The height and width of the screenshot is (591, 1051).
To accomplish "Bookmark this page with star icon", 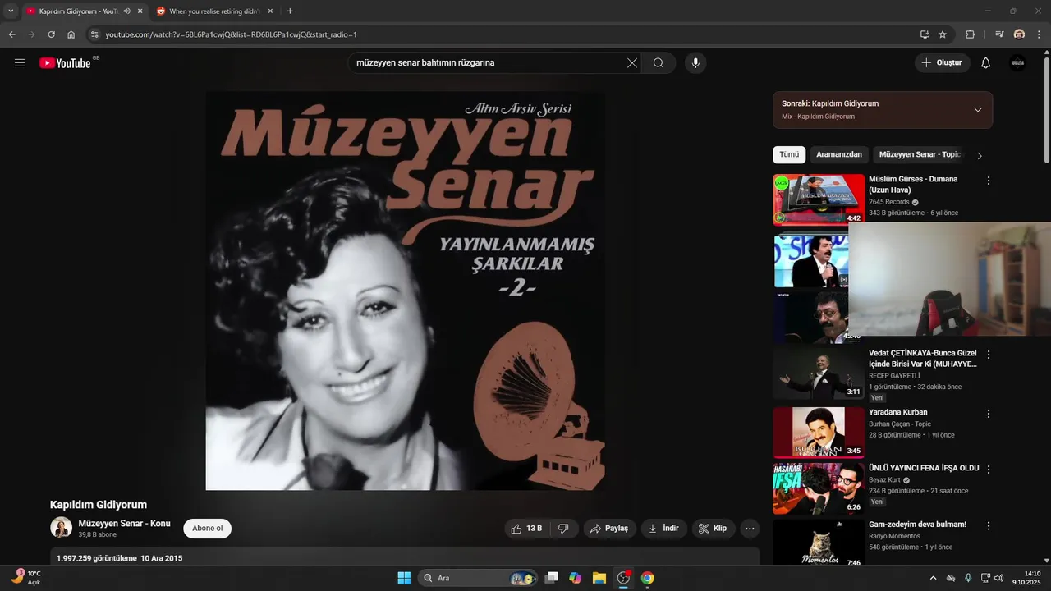I will click(943, 34).
